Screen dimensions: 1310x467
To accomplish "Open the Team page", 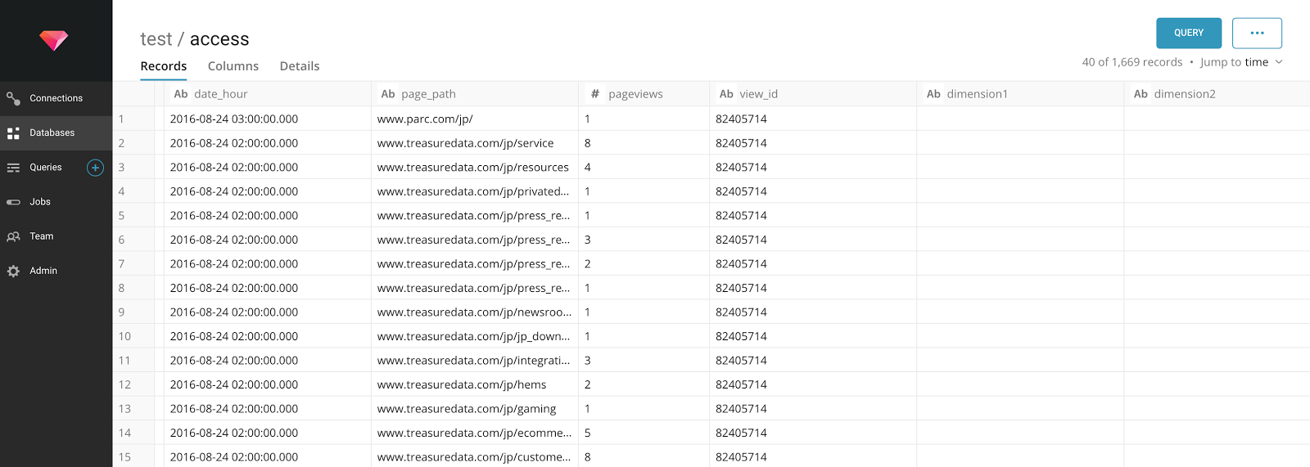I will tap(56, 236).
